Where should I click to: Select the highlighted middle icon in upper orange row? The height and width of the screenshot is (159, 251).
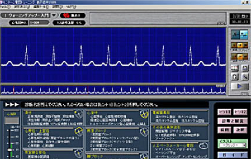click(240, 46)
